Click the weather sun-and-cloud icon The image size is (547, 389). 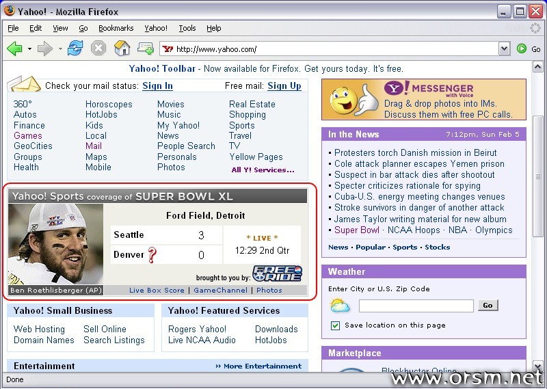pyautogui.click(x=339, y=306)
